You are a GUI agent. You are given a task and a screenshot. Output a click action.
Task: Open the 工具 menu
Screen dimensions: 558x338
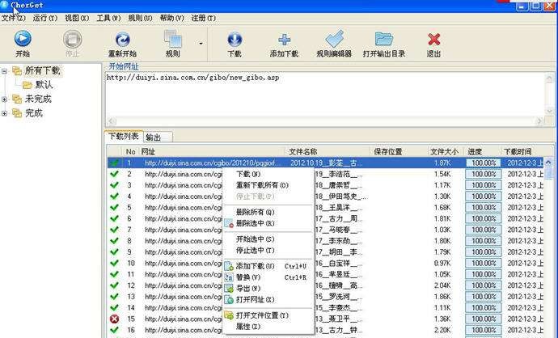[x=108, y=18]
